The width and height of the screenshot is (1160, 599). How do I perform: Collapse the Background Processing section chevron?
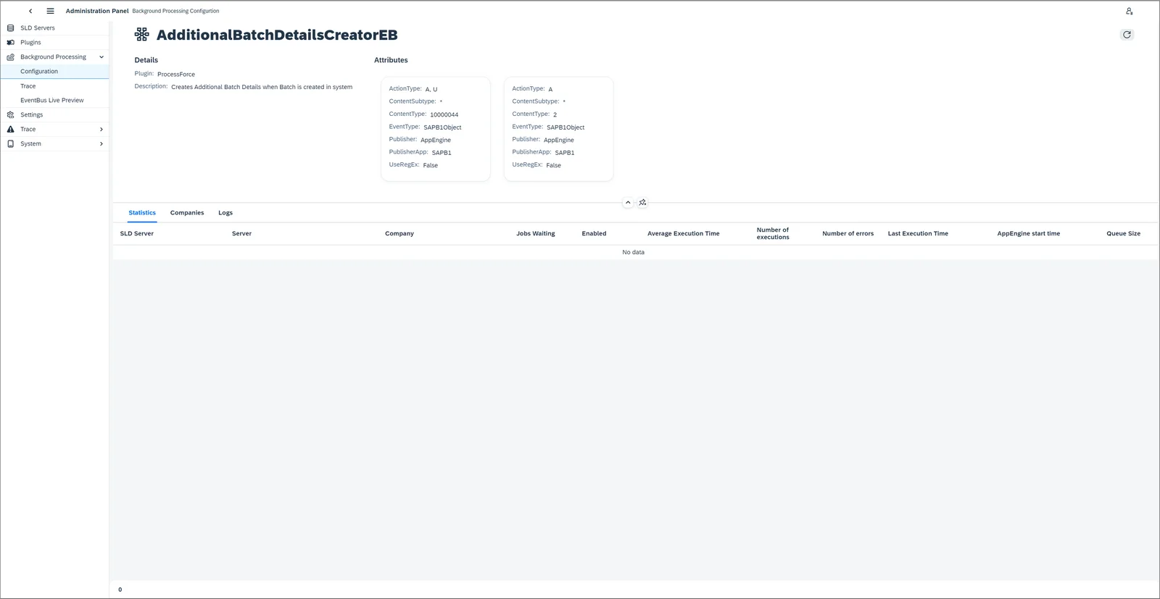pos(101,56)
